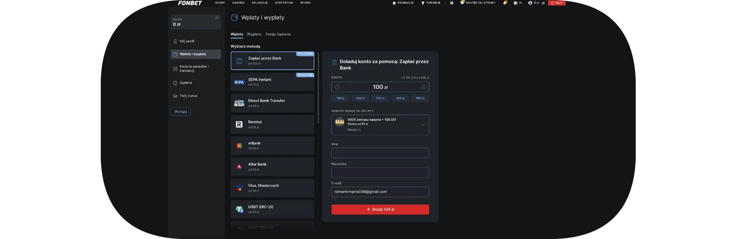Click the FONBET logo
The image size is (736, 239).
pos(190,3)
